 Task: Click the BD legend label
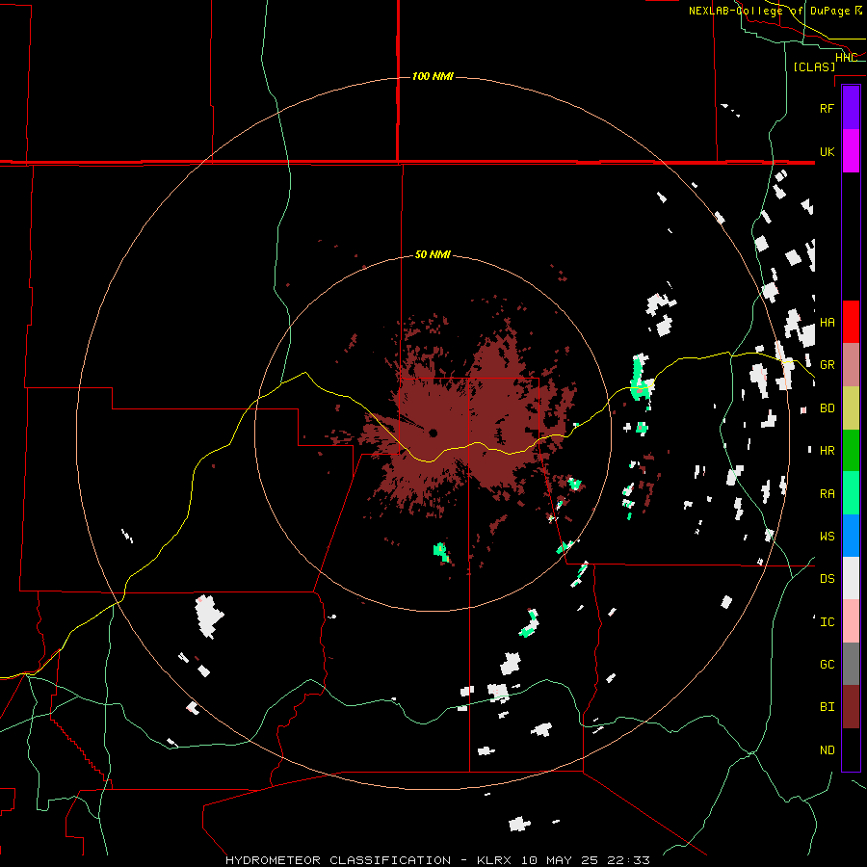(x=827, y=408)
